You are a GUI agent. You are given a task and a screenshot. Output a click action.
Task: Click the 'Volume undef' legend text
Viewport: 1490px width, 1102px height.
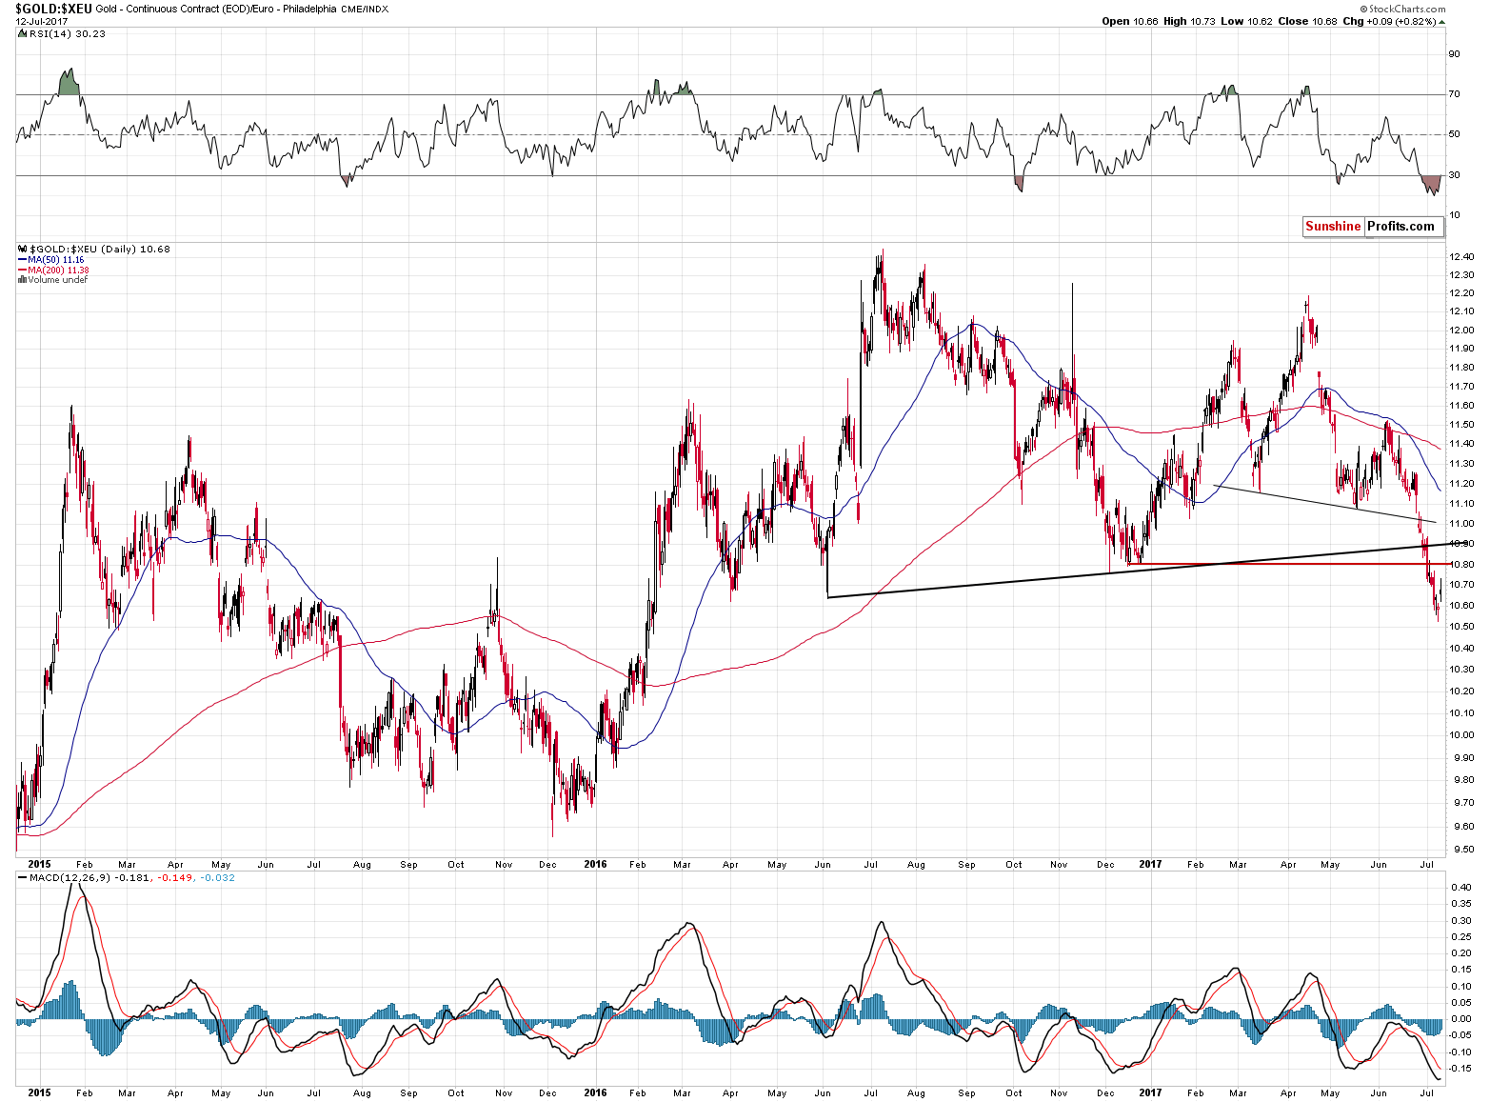57,280
